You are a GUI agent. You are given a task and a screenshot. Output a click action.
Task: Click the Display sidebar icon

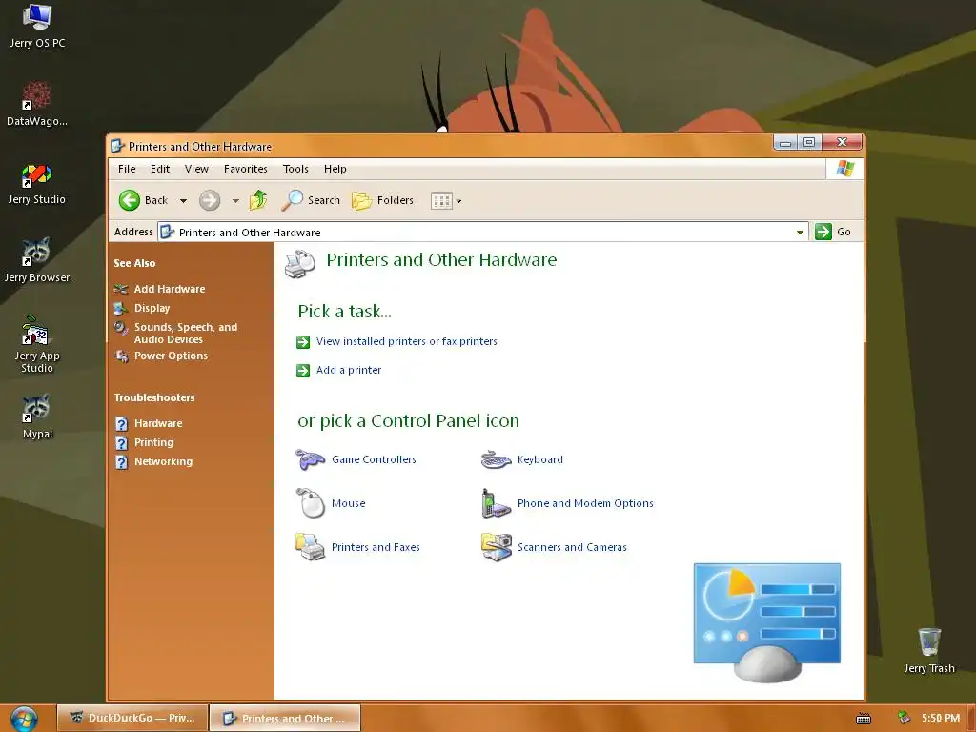click(121, 308)
